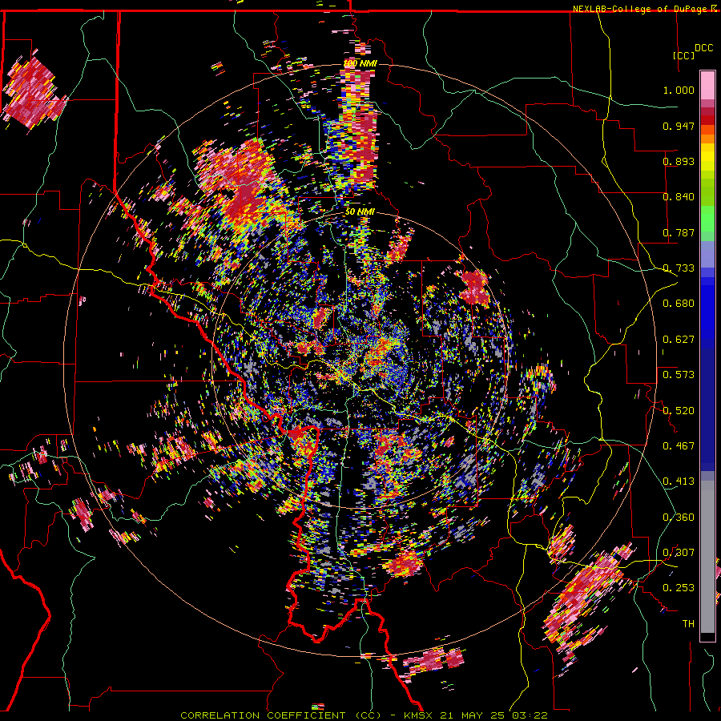Pick the pink swatch at top of color bar
This screenshot has width=721, height=721.
click(x=707, y=85)
